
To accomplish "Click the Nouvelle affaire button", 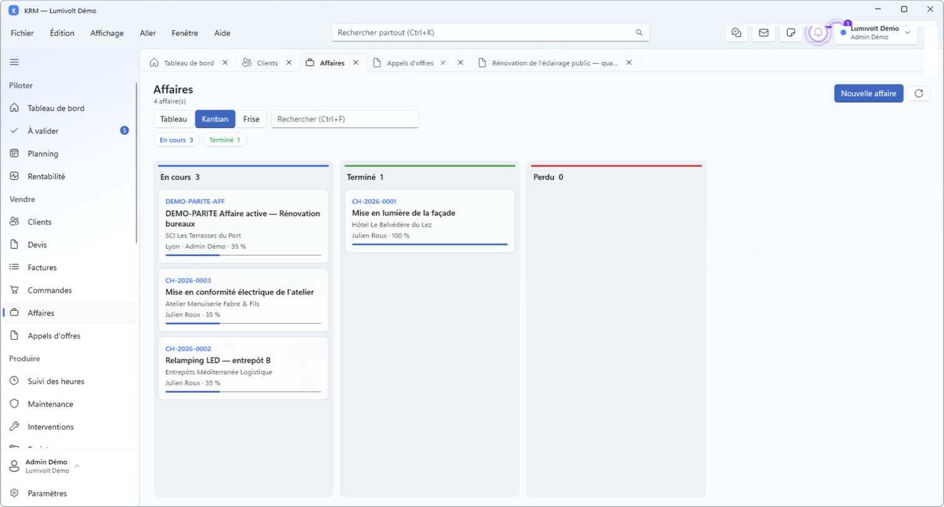I will pos(868,94).
